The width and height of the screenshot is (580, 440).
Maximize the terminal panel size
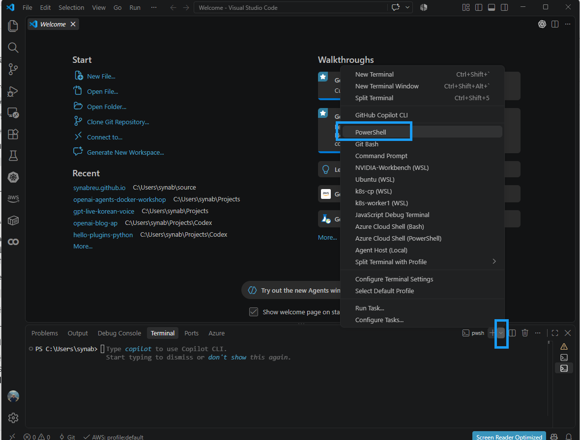pos(555,333)
